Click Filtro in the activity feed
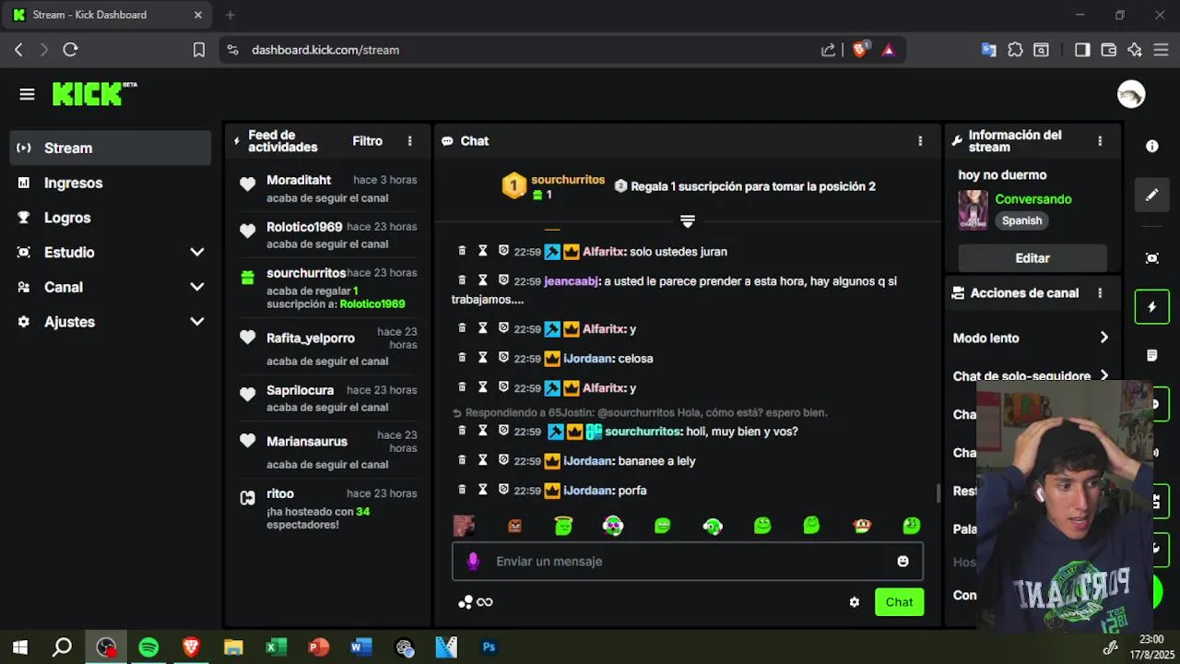The height and width of the screenshot is (664, 1180). click(x=367, y=141)
